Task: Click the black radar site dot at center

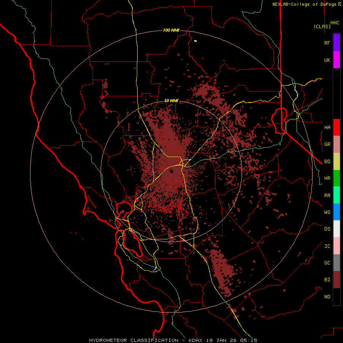Action: 172,171
